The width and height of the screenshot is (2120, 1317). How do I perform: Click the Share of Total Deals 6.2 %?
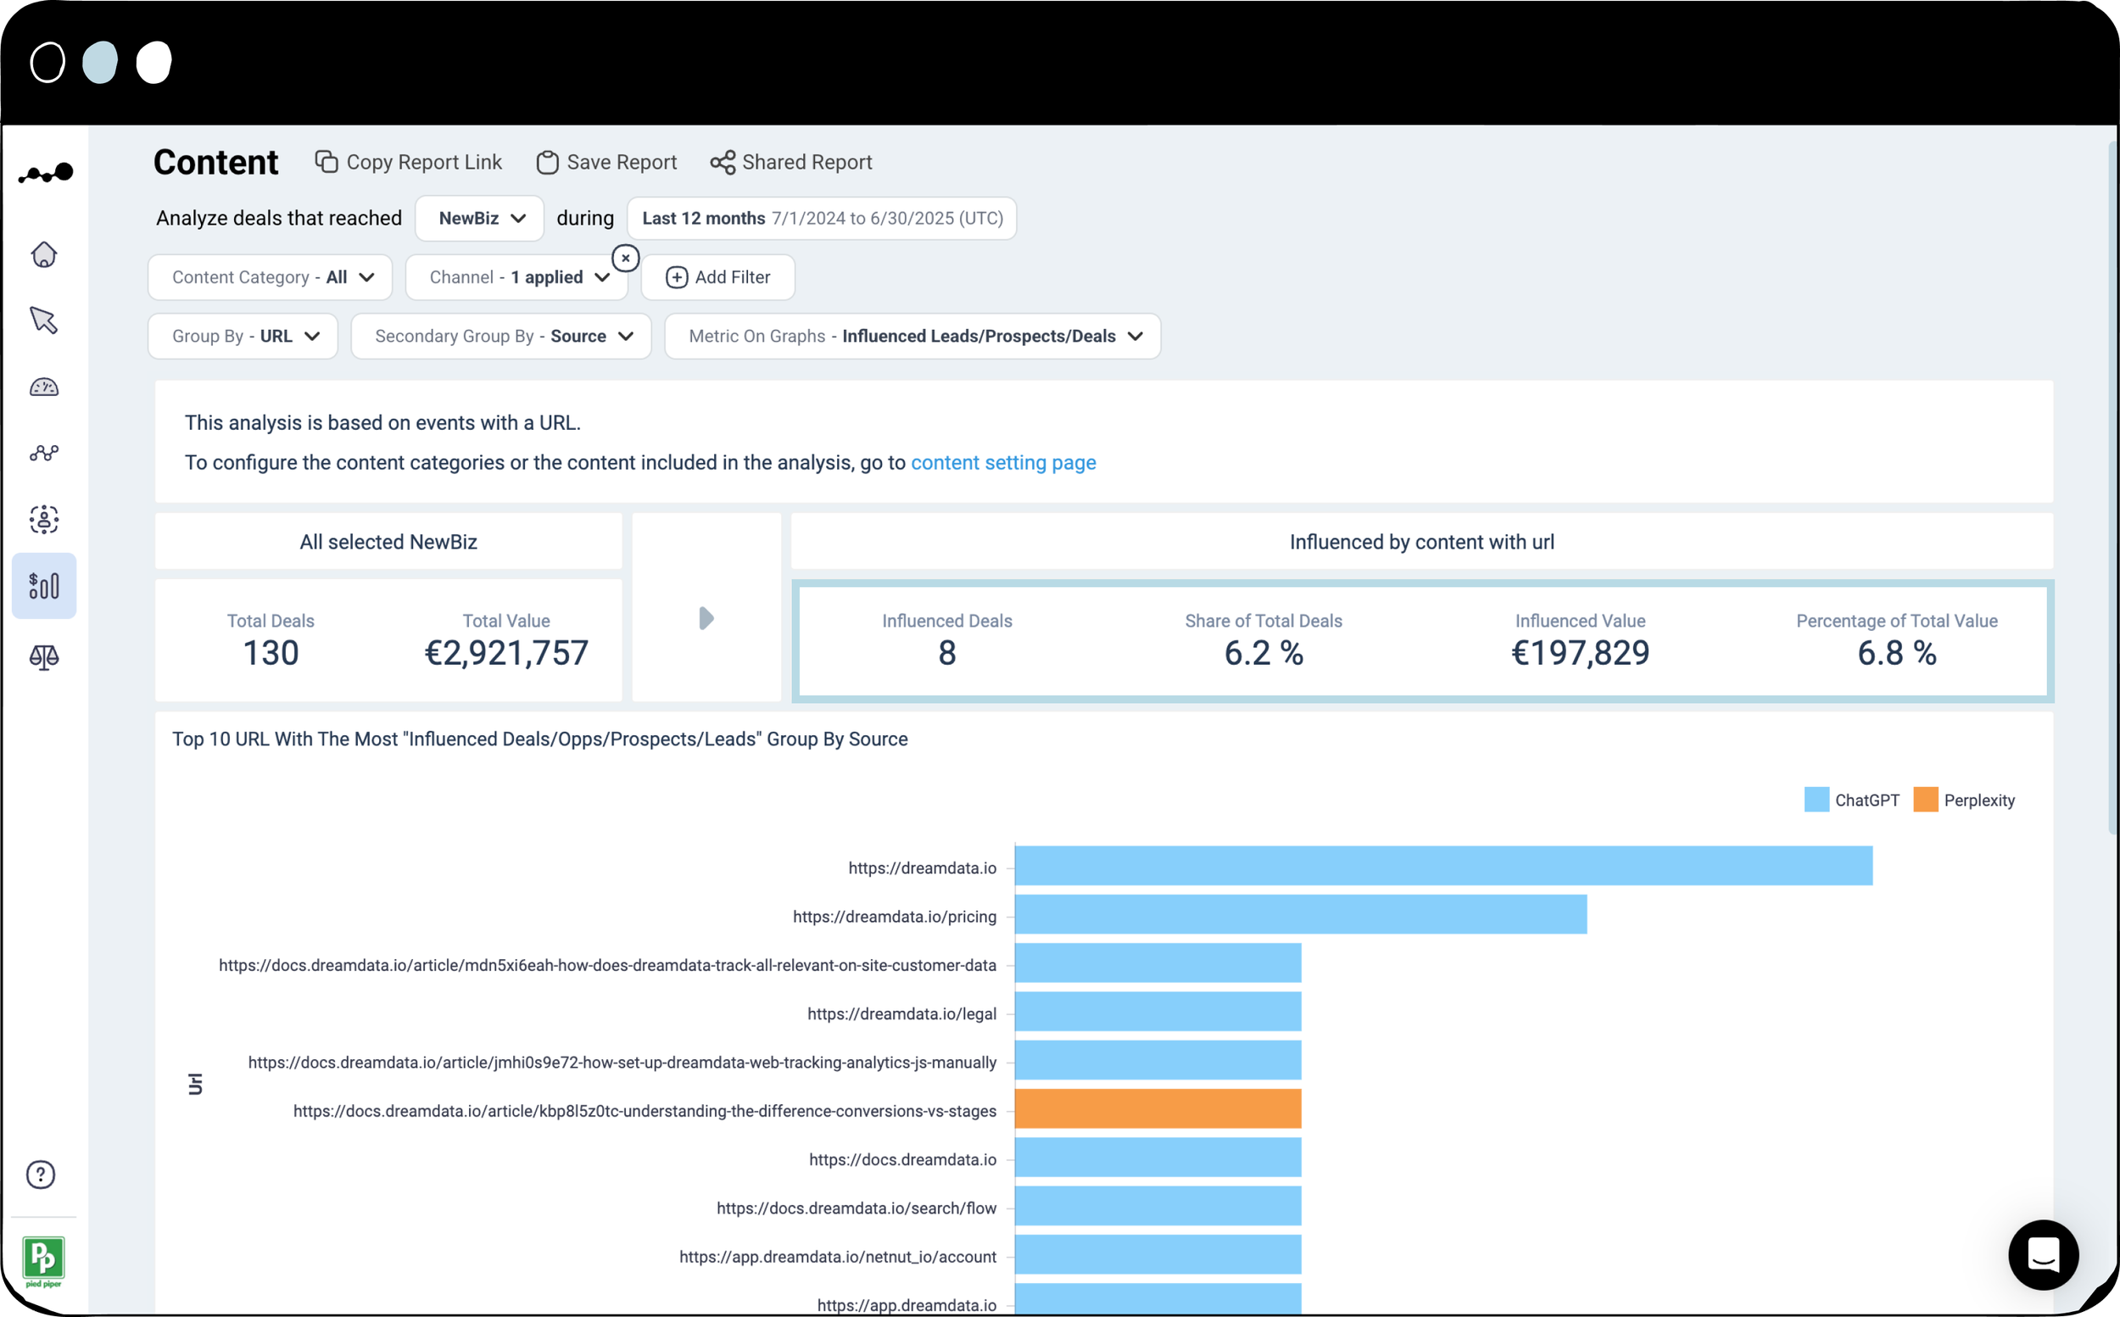coord(1264,653)
